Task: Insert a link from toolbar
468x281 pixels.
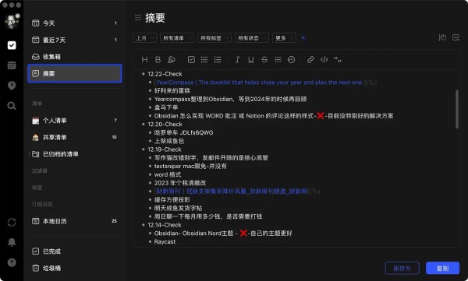Action: coord(310,60)
